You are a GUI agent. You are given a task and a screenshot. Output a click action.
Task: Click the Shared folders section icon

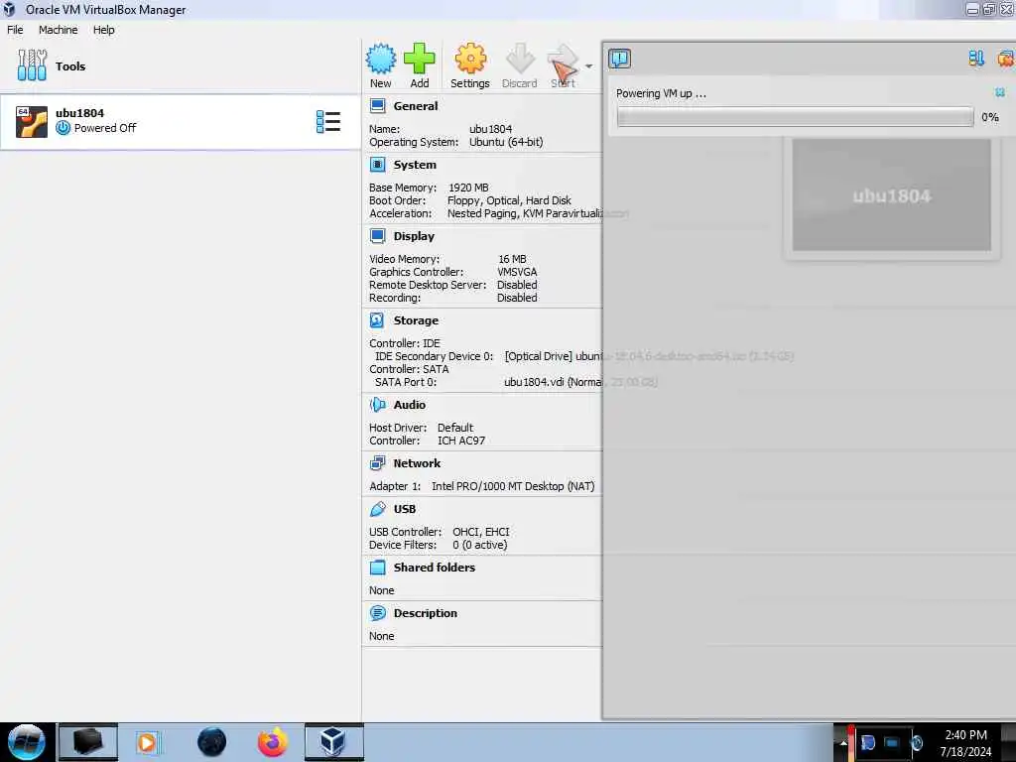click(x=377, y=568)
